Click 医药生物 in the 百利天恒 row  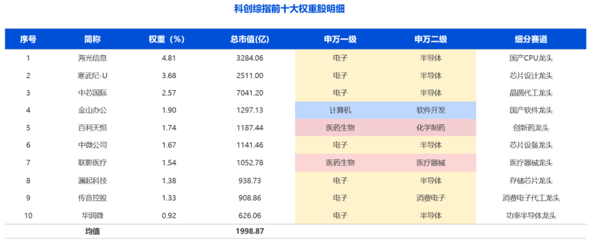pos(340,128)
